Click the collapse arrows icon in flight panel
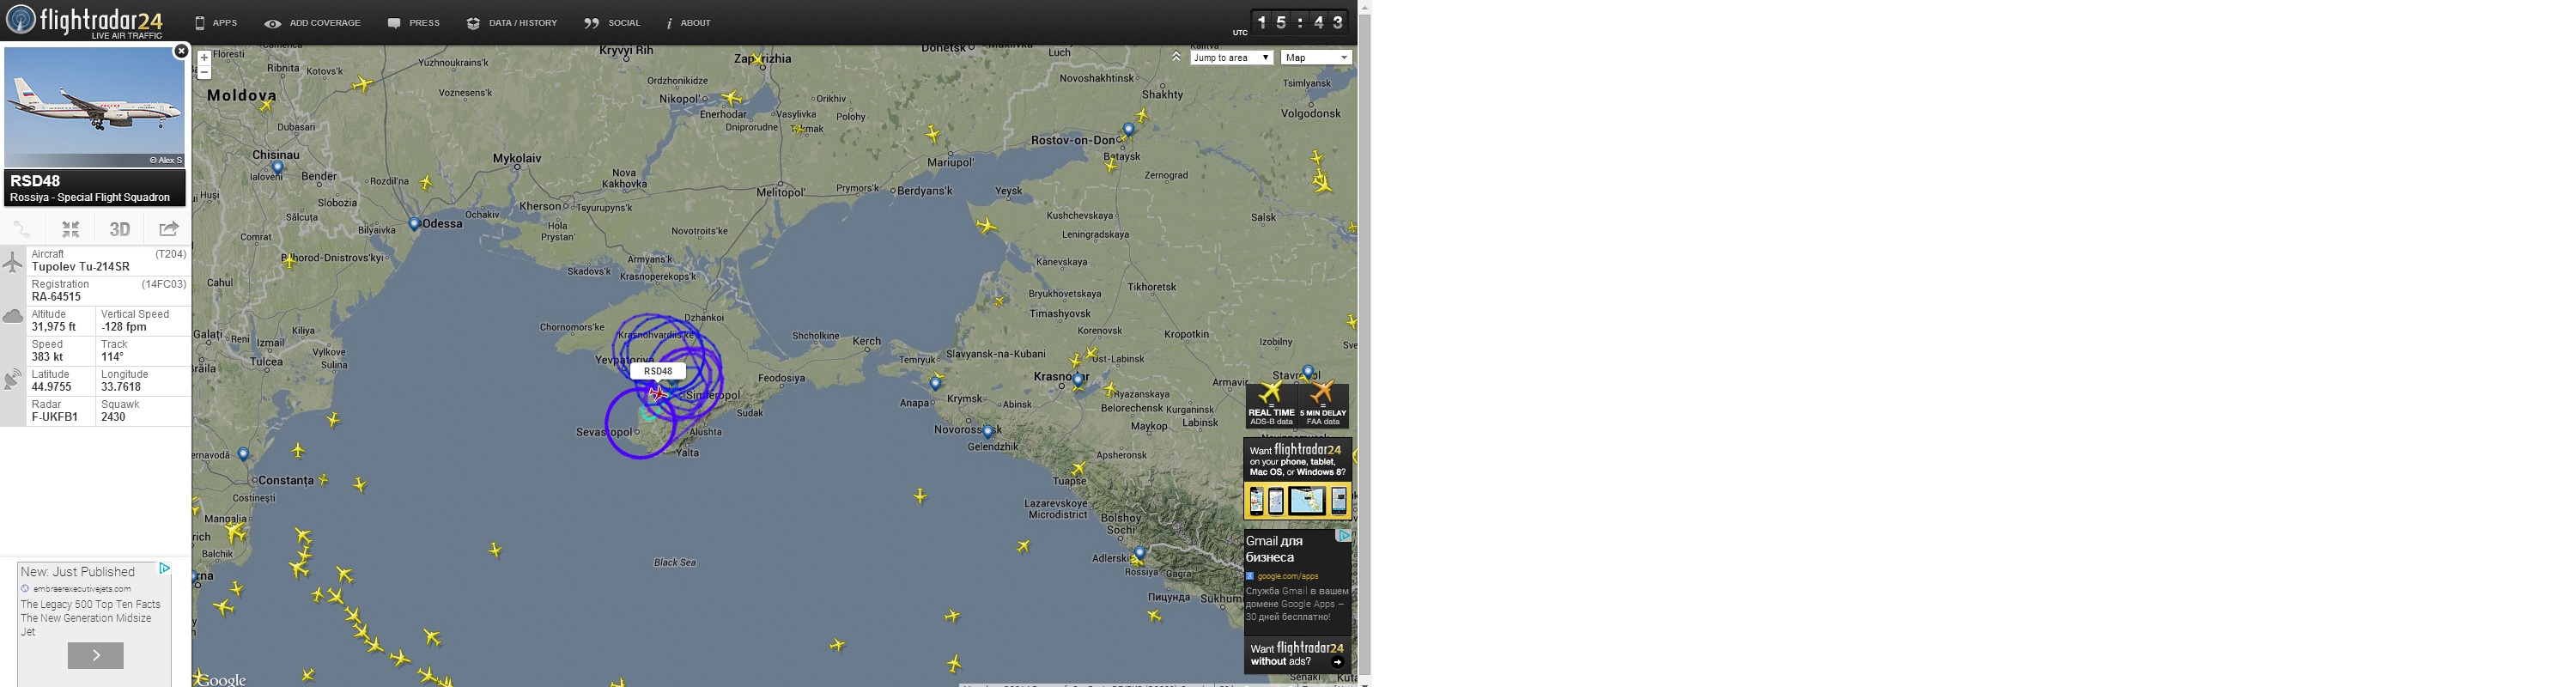Viewport: 2576px width, 687px height. [70, 229]
